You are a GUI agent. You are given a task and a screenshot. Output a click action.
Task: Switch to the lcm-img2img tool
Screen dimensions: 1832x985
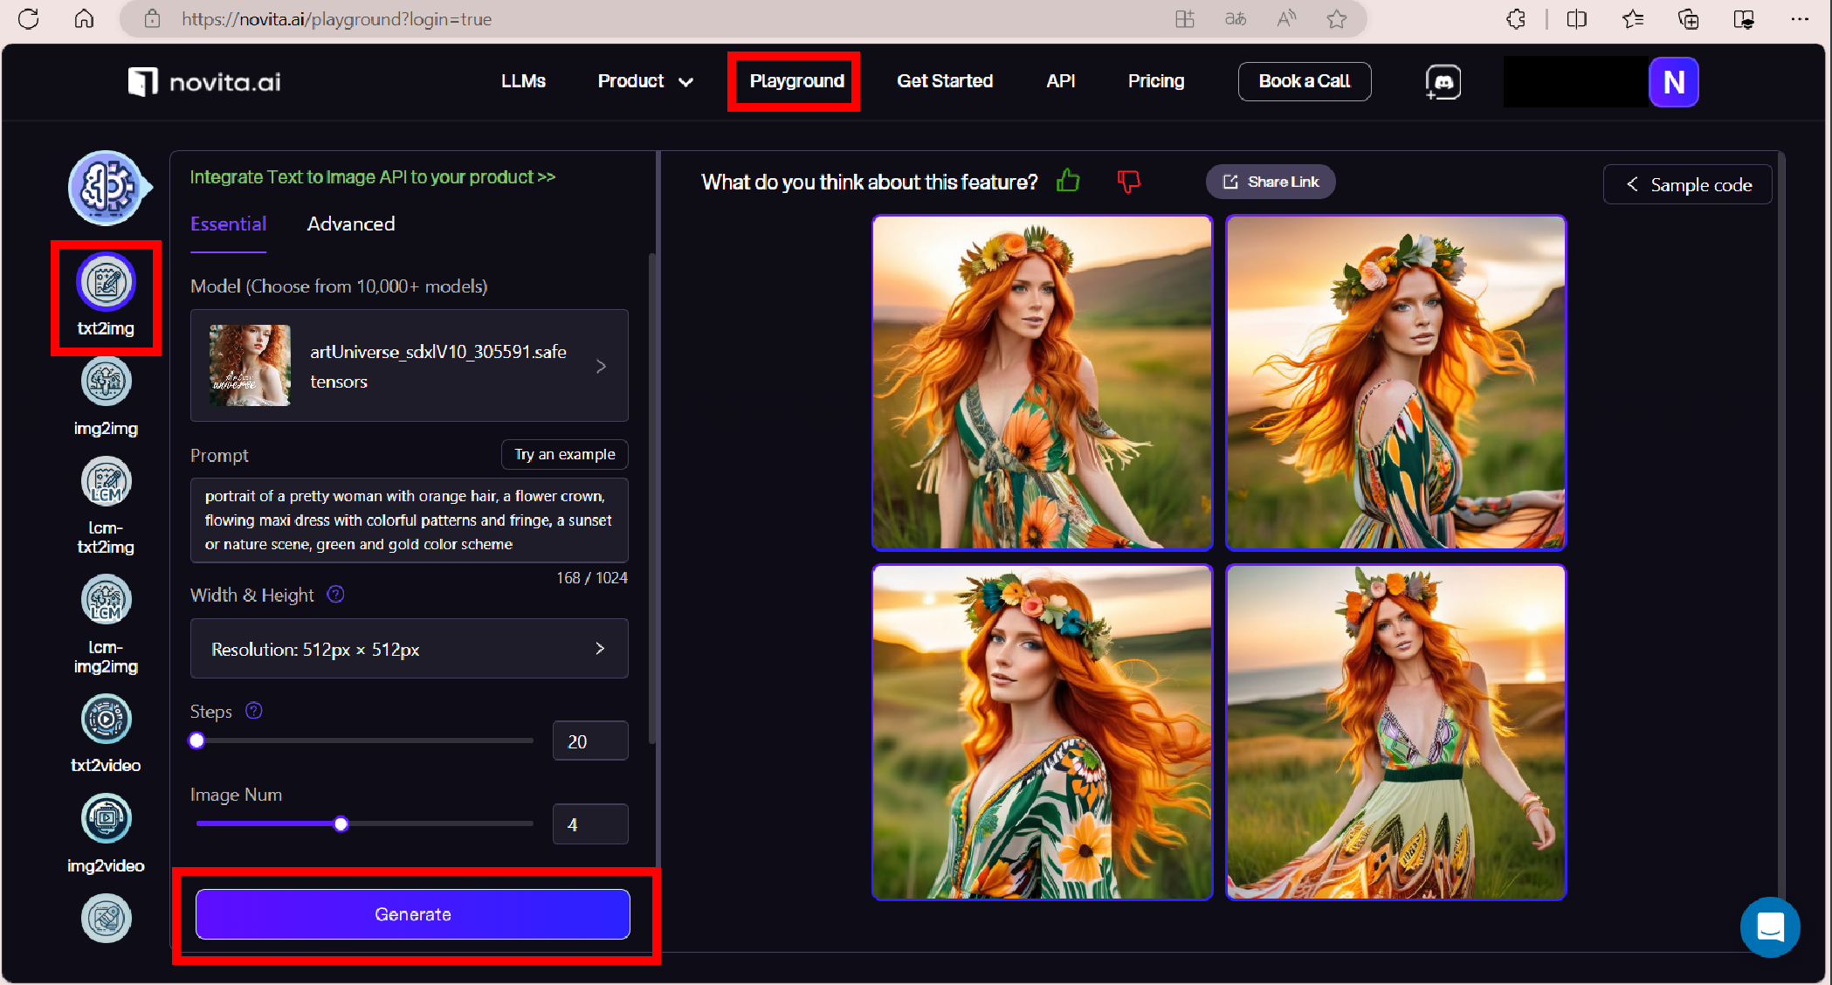[106, 600]
